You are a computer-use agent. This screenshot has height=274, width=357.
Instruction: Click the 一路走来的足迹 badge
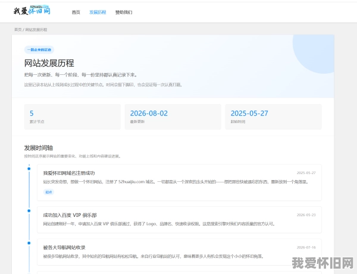click(39, 49)
